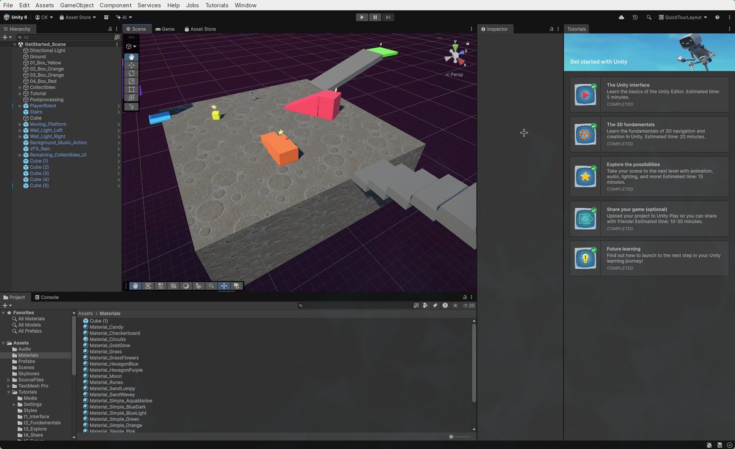Click the Pause button
735x449 pixels.
click(375, 17)
